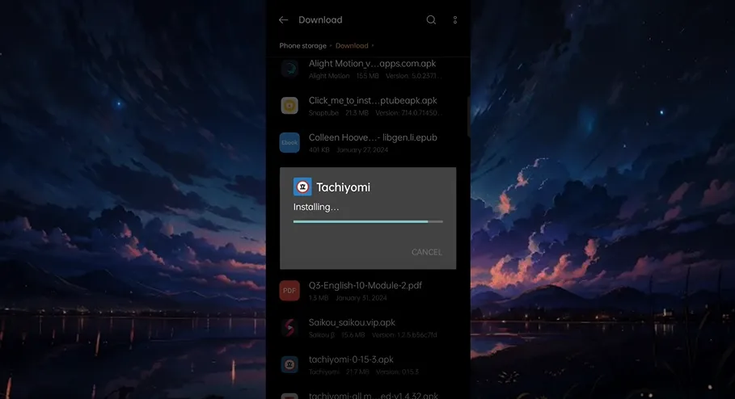735x399 pixels.
Task: Select Download breadcrumb
Action: pyautogui.click(x=352, y=45)
